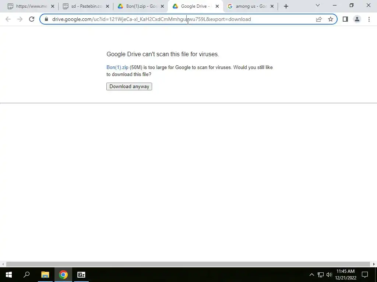Open Windows search from the taskbar
The width and height of the screenshot is (377, 282).
(27, 275)
